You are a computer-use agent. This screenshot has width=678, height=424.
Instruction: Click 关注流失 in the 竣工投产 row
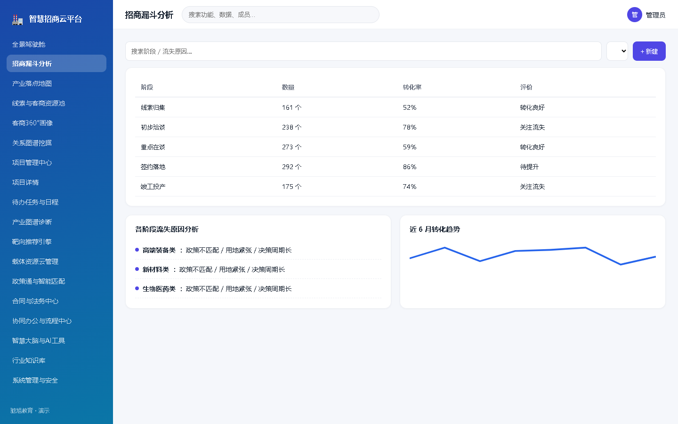tap(533, 187)
